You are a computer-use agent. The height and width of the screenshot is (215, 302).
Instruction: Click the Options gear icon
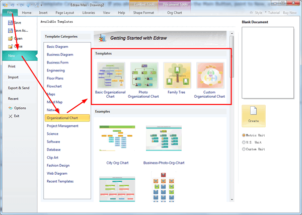click(x=11, y=108)
